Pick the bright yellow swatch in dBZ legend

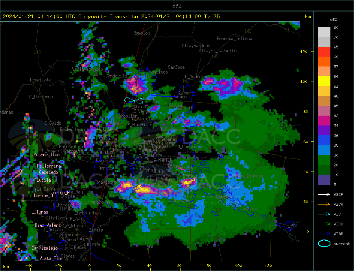[x=324, y=81]
